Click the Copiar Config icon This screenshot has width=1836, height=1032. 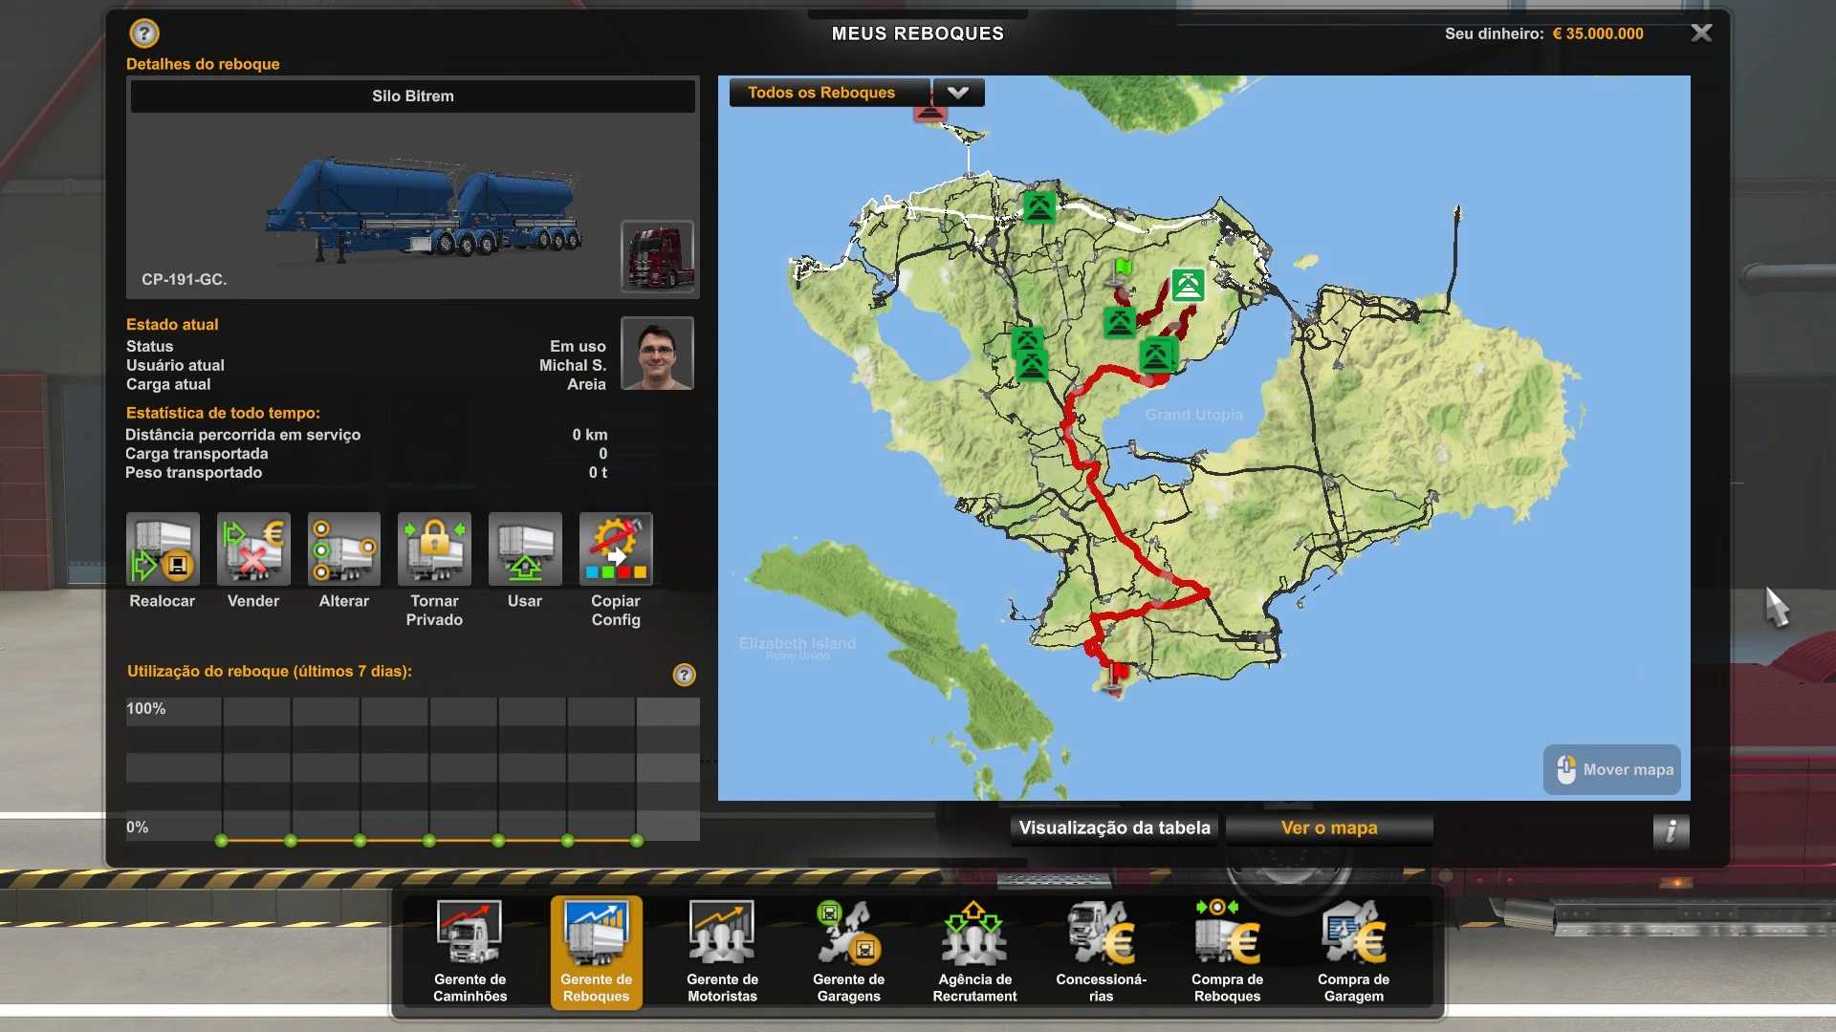coord(616,549)
